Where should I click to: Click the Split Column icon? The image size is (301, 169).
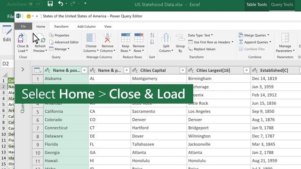[166, 38]
